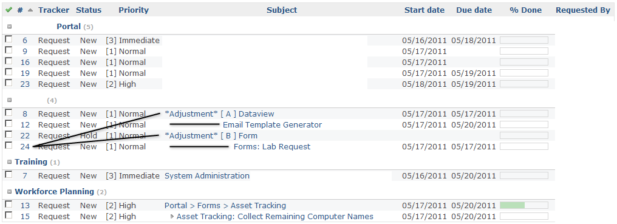The width and height of the screenshot is (617, 224).
Task: Sort by the Status column header
Action: click(x=89, y=10)
